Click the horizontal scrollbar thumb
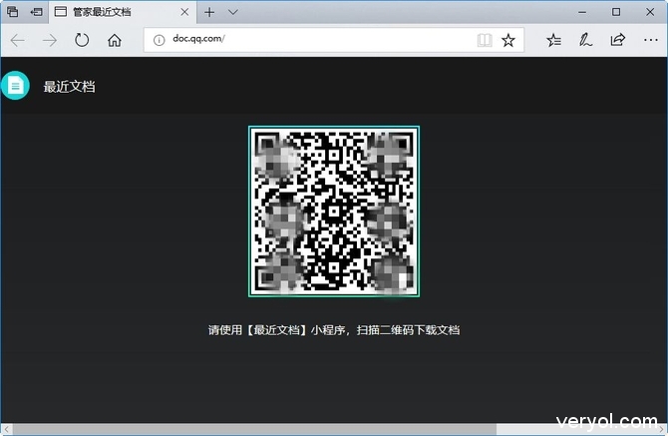 254,429
